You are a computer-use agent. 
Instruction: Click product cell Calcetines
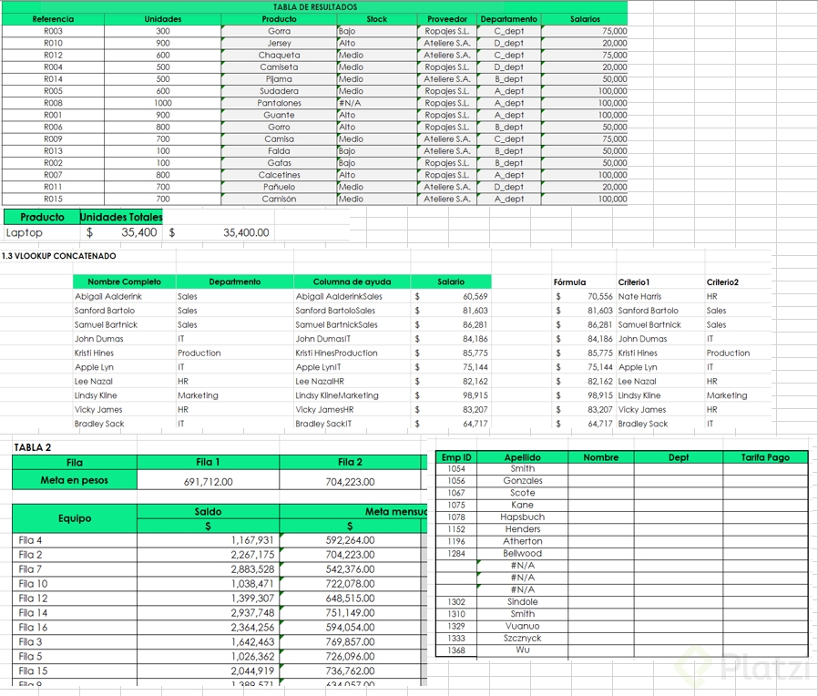pos(279,175)
